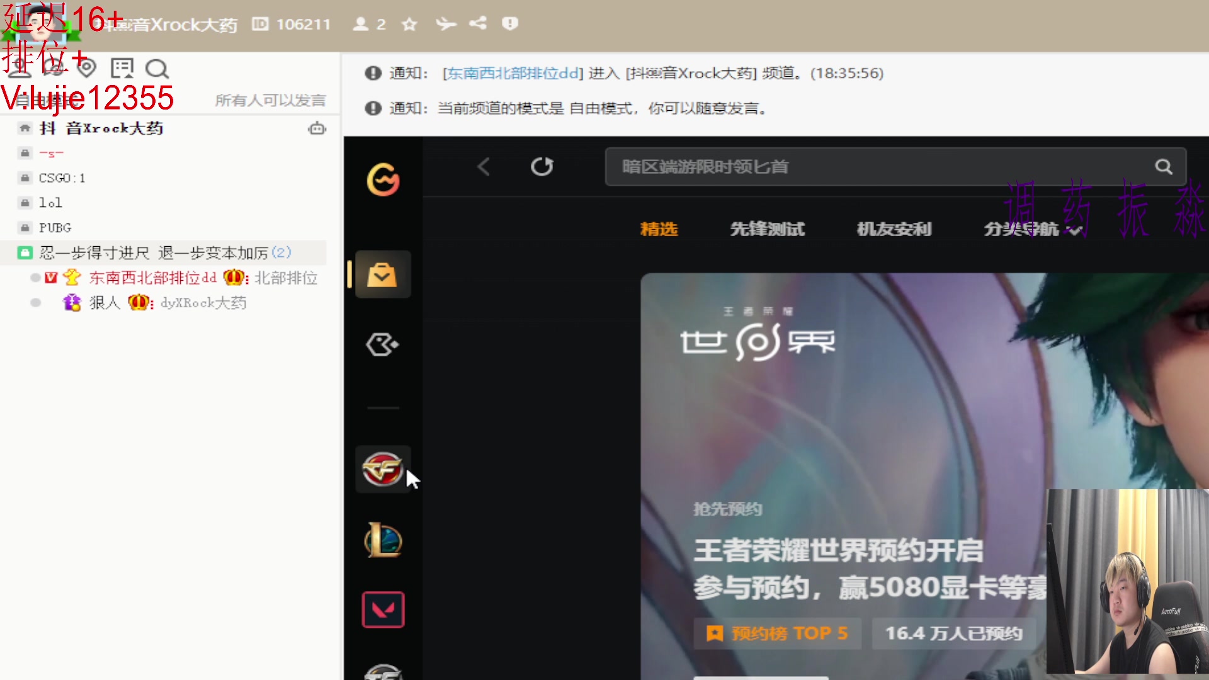Open the -s- sub-channel

point(51,153)
